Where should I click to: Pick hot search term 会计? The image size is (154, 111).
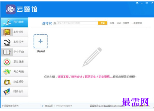tap(119, 23)
